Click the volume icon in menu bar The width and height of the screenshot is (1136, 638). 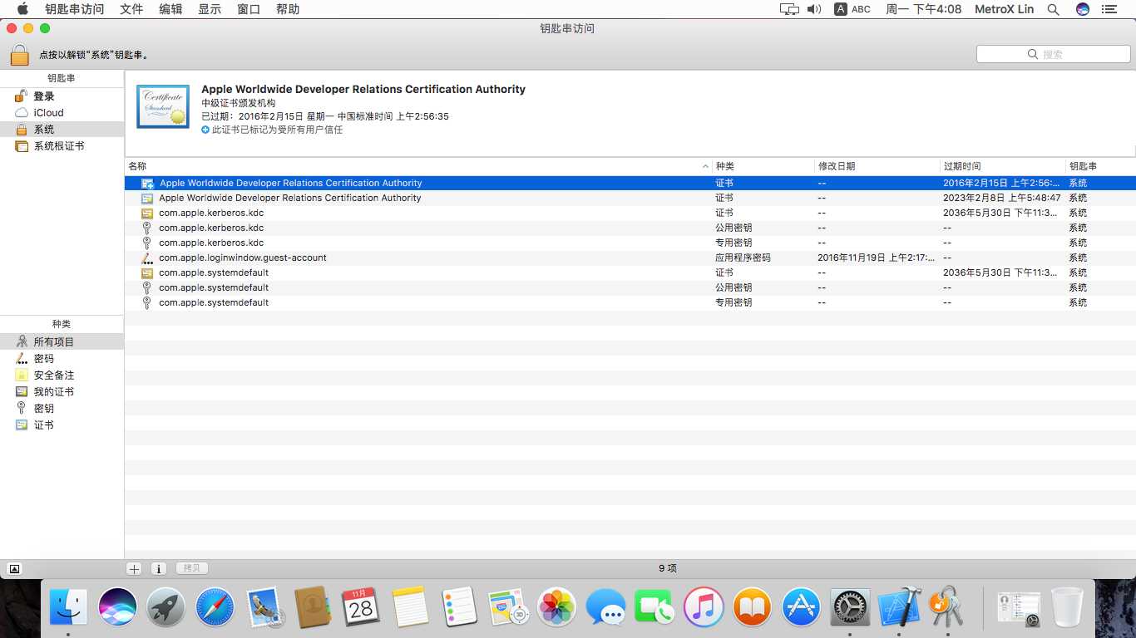pyautogui.click(x=814, y=9)
